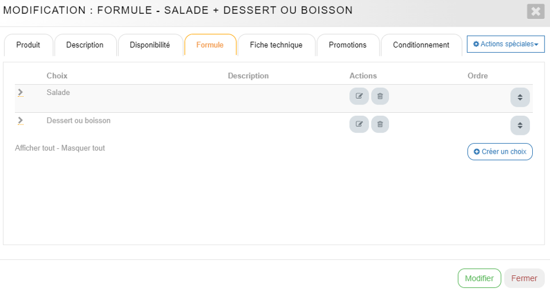Click the Créer un choix button

point(500,152)
